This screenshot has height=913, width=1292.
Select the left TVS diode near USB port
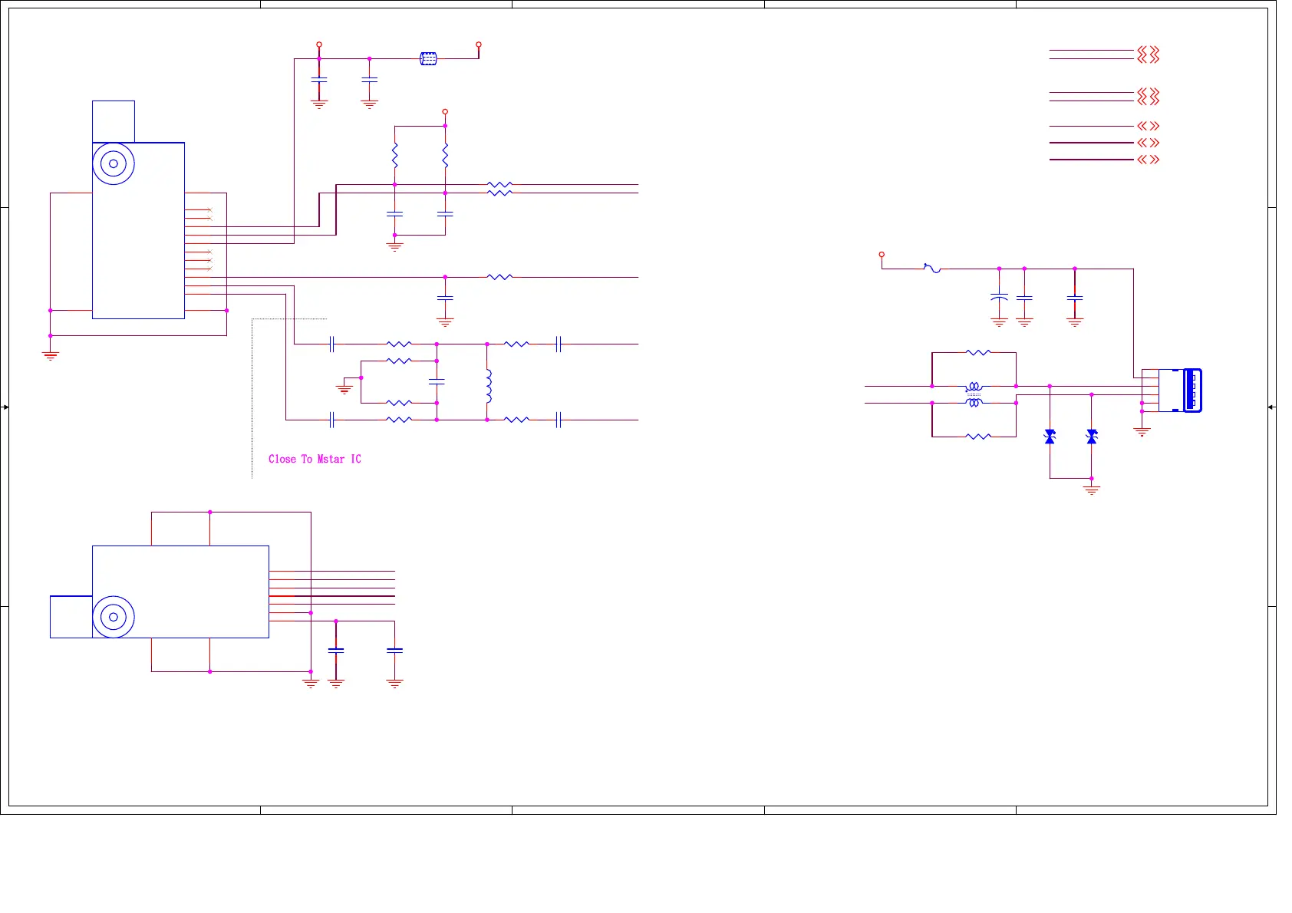click(1050, 437)
